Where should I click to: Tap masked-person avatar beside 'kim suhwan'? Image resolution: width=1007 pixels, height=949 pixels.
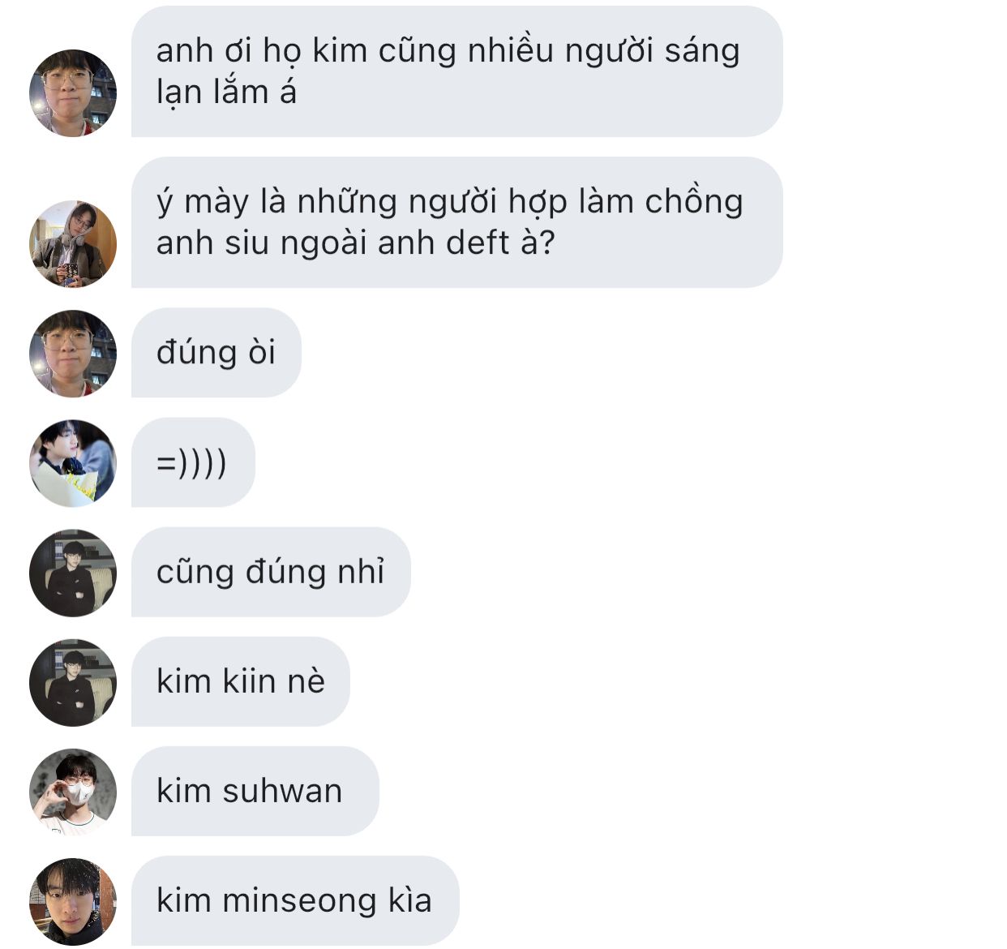point(73,792)
